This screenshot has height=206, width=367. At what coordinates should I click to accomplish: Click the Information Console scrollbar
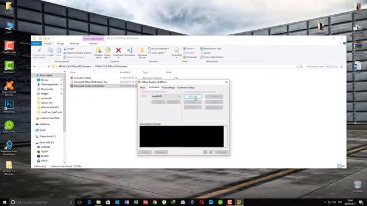[x=225, y=137]
